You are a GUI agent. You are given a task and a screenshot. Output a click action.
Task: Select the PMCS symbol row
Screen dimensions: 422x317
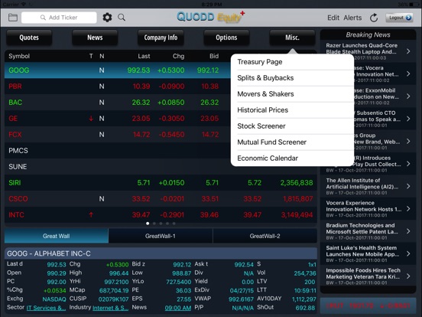coord(161,150)
